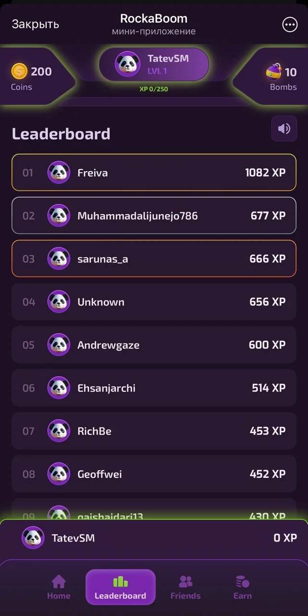Image resolution: width=308 pixels, height=616 pixels.
Task: Select the Unknown player row
Action: click(154, 302)
